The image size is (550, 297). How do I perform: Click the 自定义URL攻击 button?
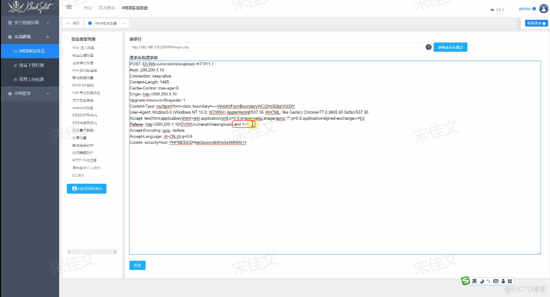tap(87, 188)
